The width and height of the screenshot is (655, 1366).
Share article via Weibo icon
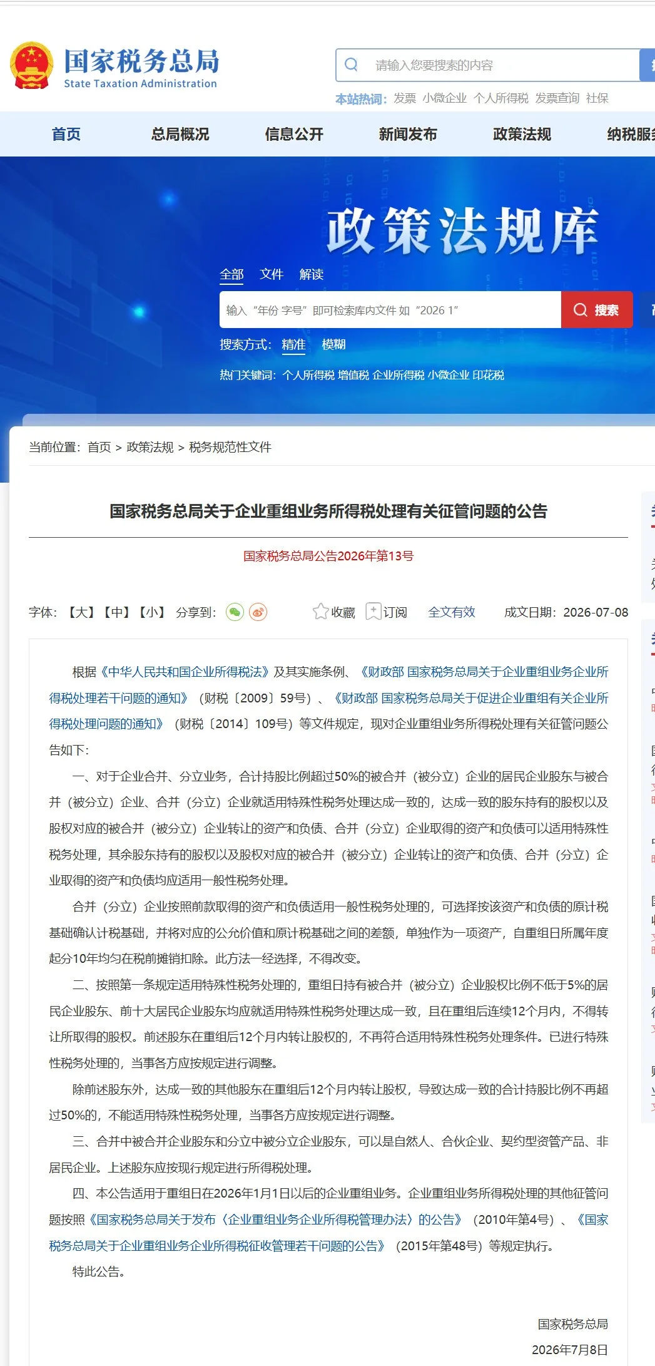coord(258,612)
